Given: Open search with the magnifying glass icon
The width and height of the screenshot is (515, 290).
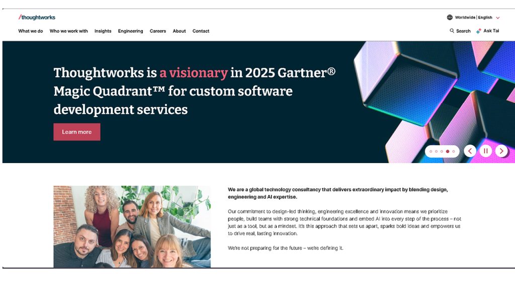Looking at the screenshot, I should pos(452,31).
